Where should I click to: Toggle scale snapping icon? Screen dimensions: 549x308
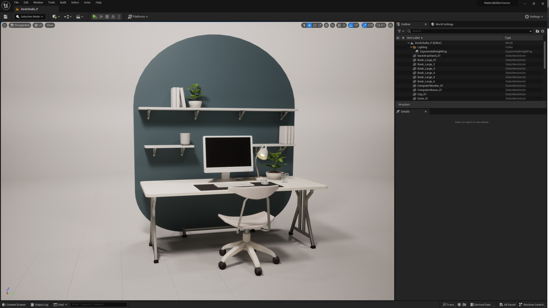point(364,25)
